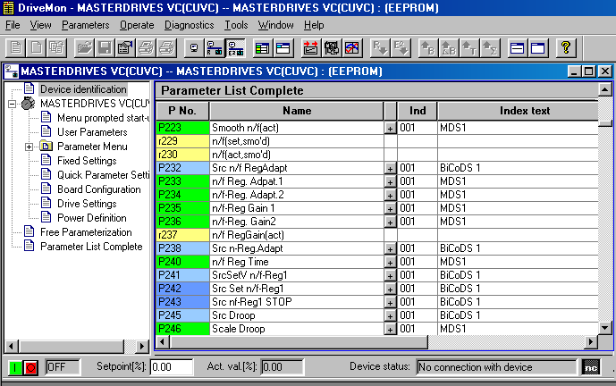
Task: Click the table scroll down arrow
Action: (605, 328)
